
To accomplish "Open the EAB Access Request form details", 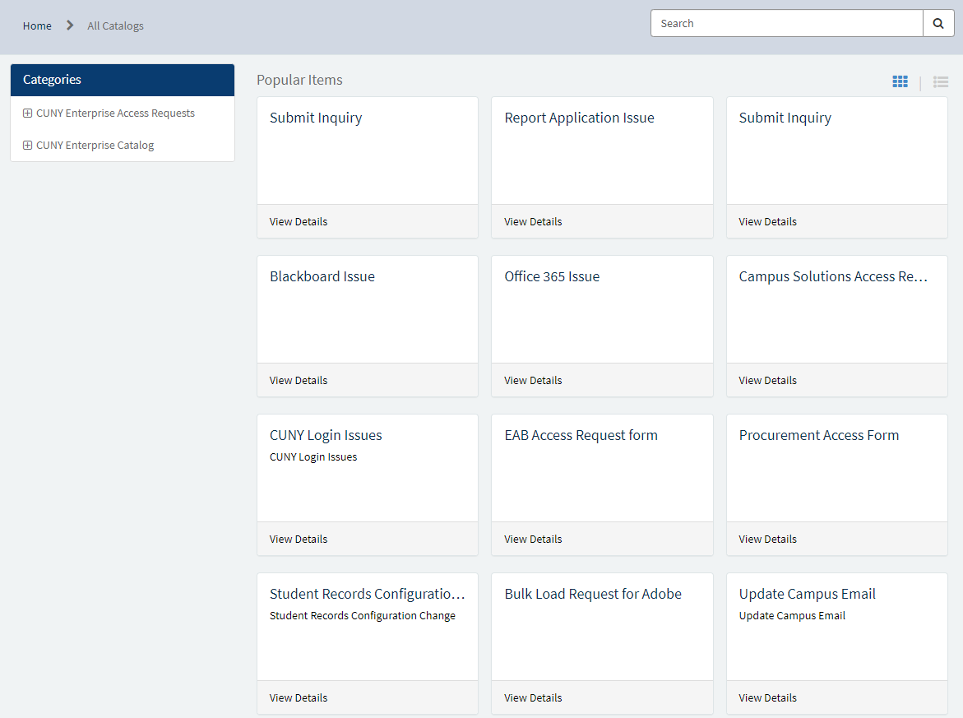I will pyautogui.click(x=533, y=539).
